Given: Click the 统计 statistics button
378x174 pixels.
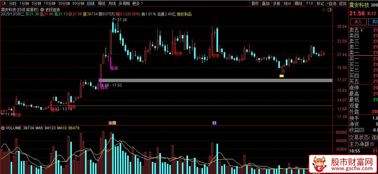Looking at the screenshot, I should click(x=287, y=3).
